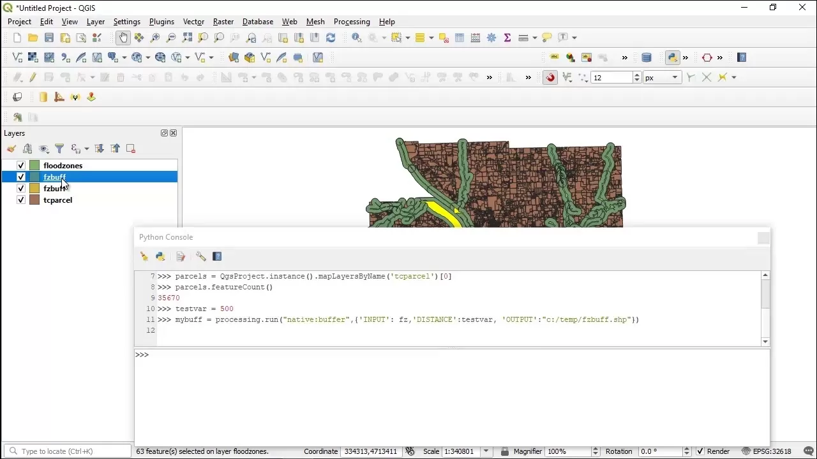The image size is (817, 459).
Task: Click the Zoom In magnifier tool
Action: click(x=155, y=38)
